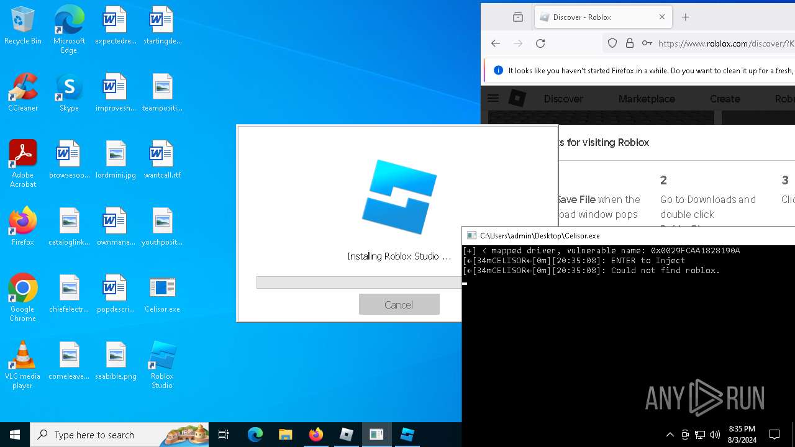
Task: Select the browsesoo... Word document icon
Action: (69, 160)
